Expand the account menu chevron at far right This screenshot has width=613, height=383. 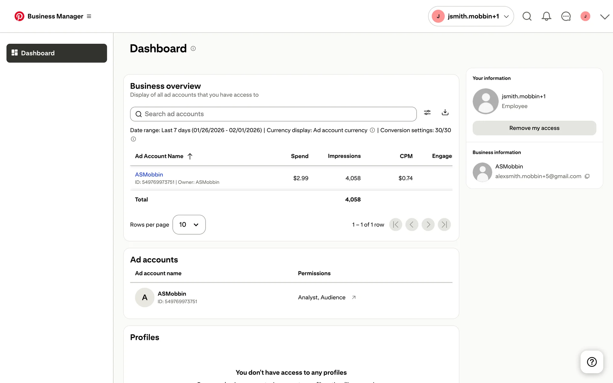(x=604, y=17)
